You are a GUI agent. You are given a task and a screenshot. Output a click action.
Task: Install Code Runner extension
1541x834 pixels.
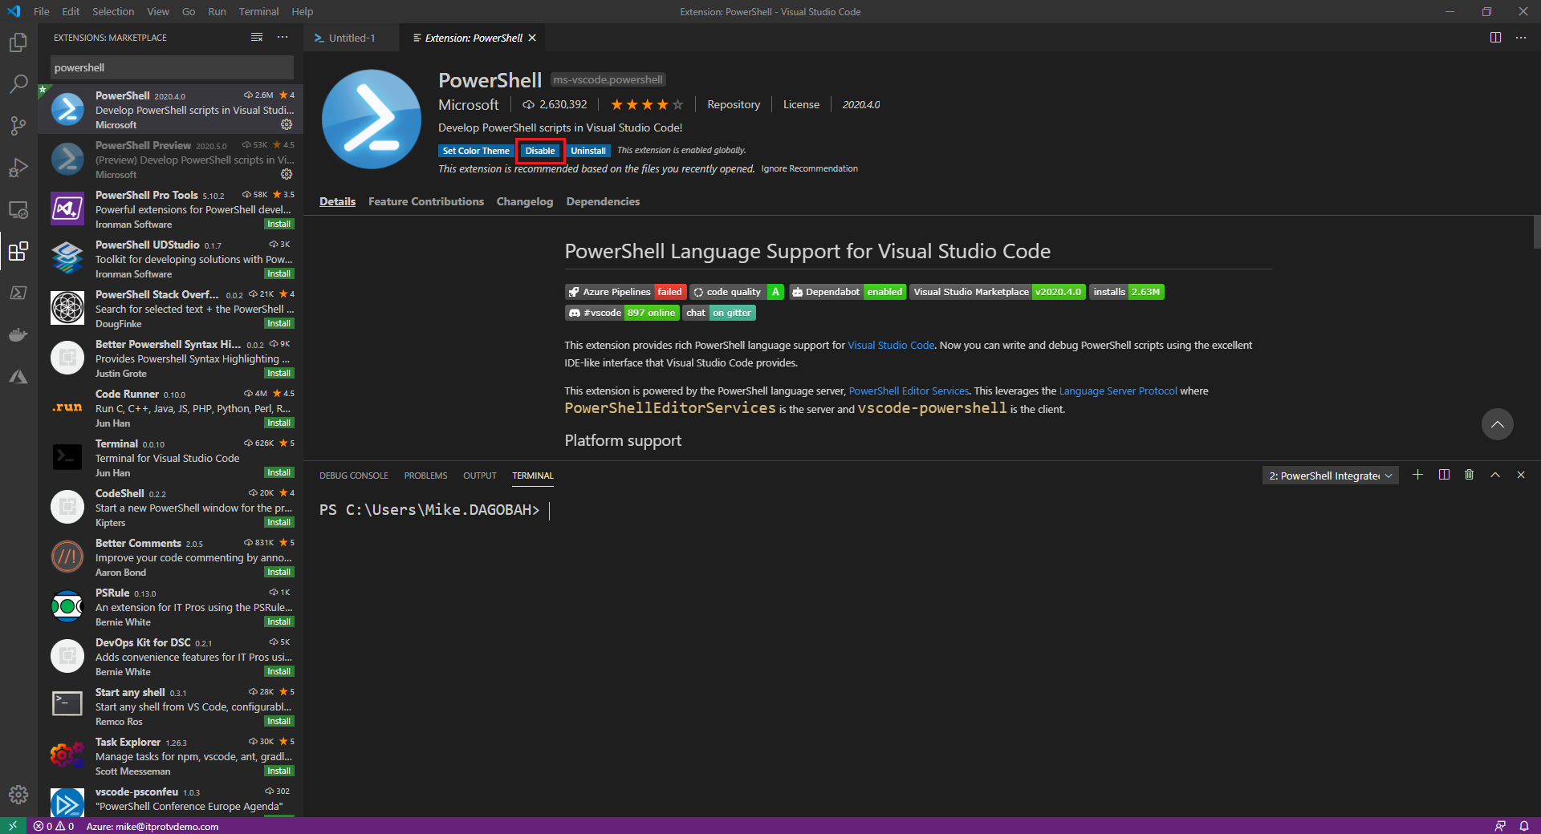(279, 423)
